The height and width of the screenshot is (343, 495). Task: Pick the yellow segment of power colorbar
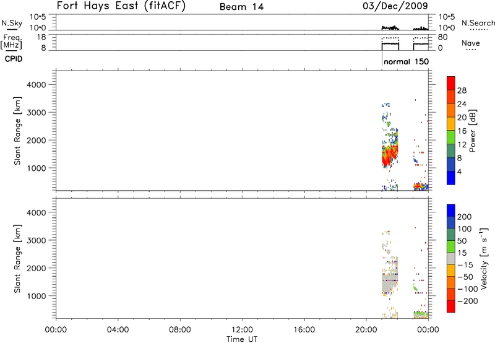tap(451, 124)
